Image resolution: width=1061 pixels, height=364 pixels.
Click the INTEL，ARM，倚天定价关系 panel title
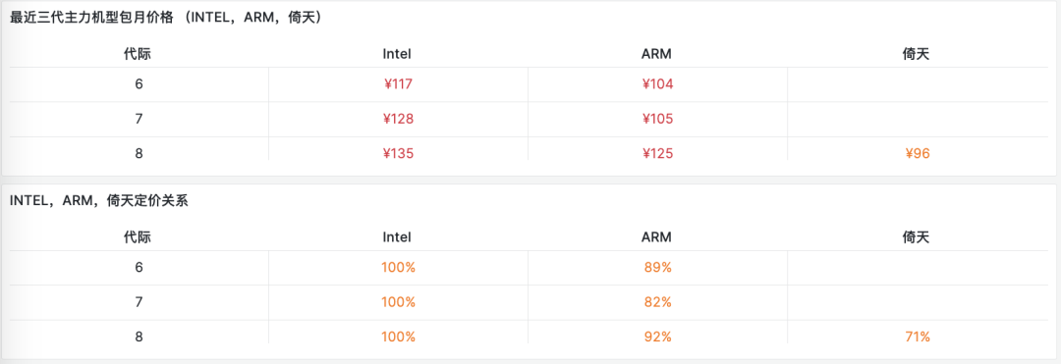(x=99, y=200)
